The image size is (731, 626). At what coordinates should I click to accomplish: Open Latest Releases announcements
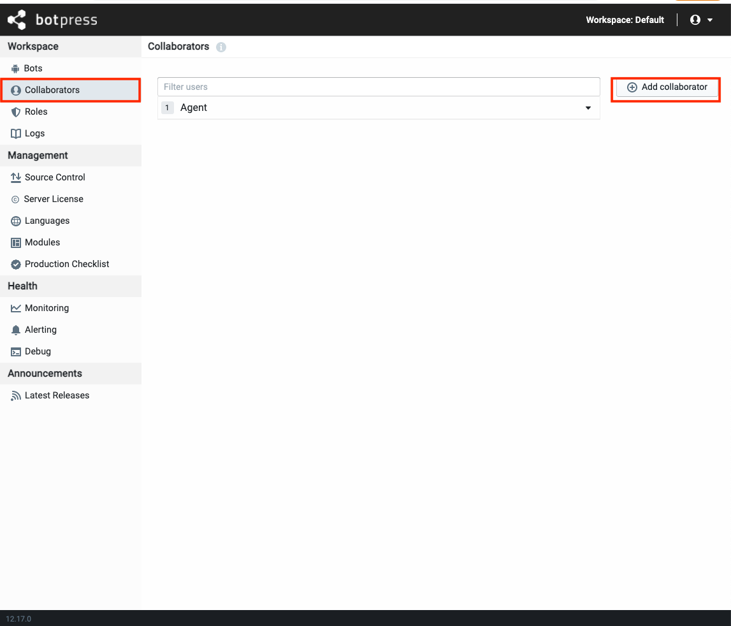pyautogui.click(x=57, y=395)
